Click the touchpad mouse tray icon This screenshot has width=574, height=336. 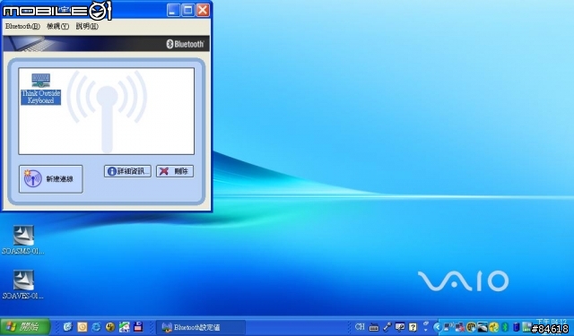[483, 327]
